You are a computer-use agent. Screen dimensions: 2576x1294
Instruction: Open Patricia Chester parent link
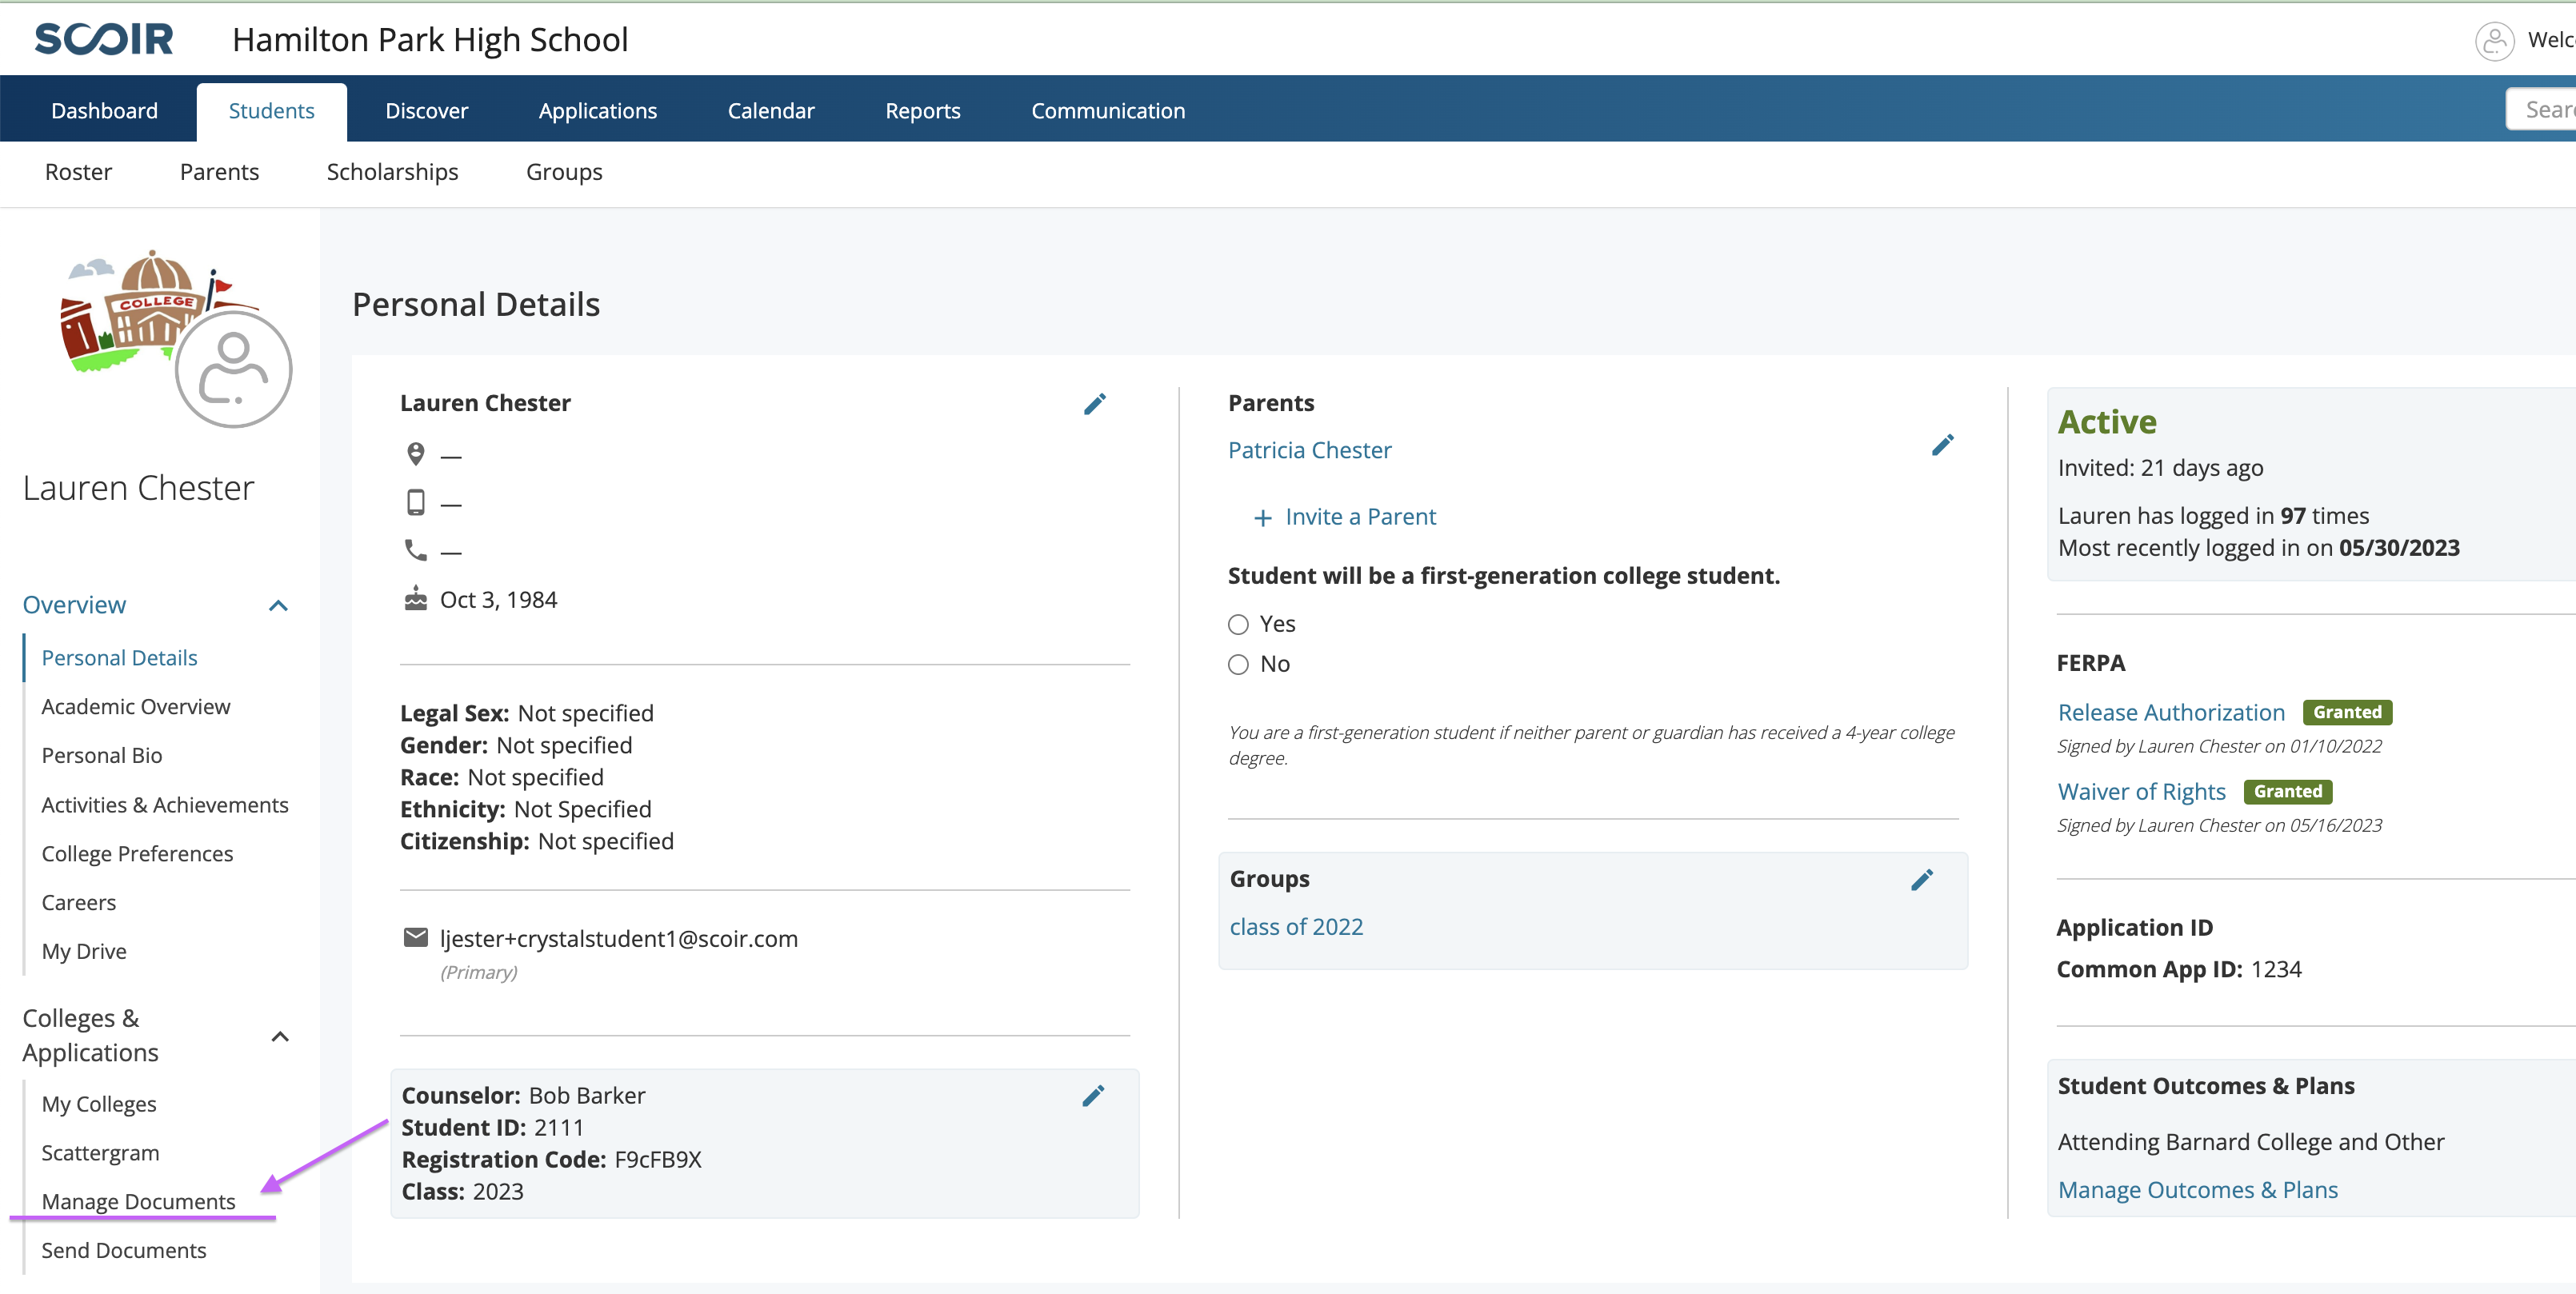[1309, 451]
